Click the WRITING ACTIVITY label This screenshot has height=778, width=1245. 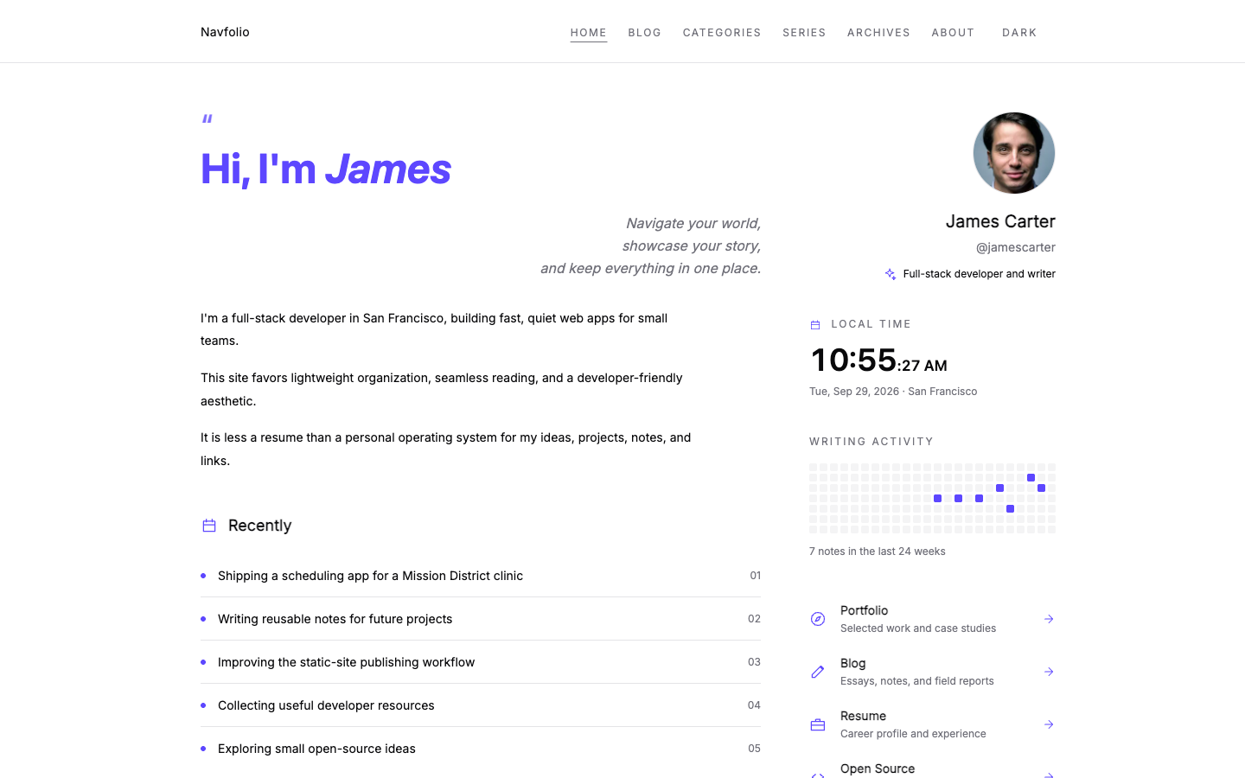click(x=871, y=442)
